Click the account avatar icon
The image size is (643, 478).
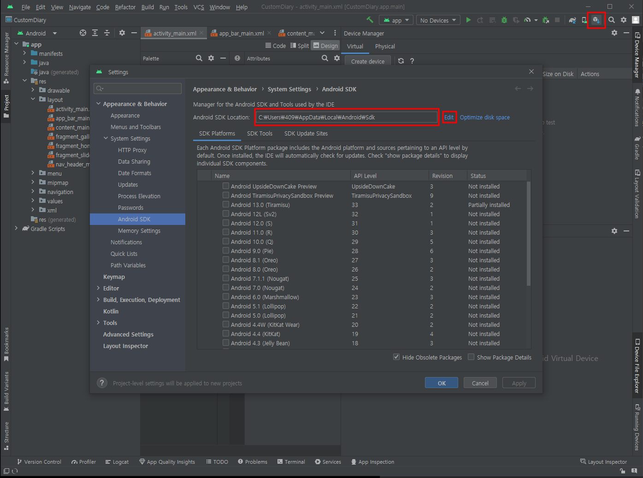point(636,20)
